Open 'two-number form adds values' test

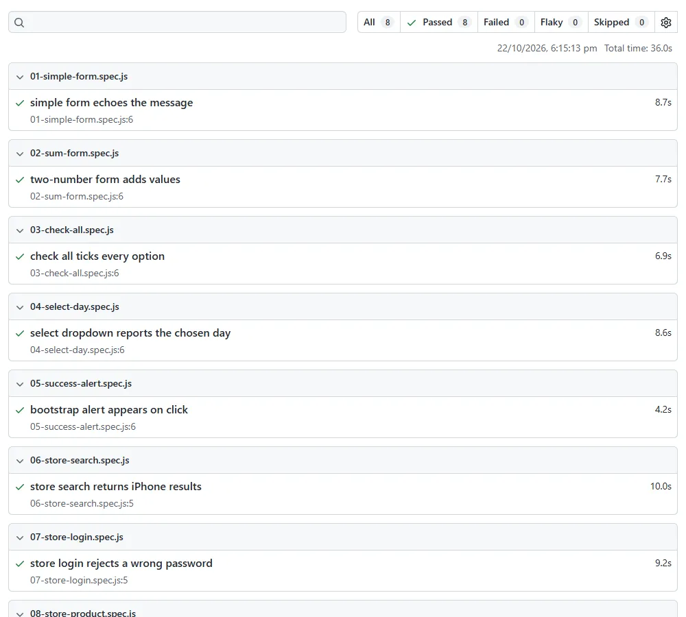pos(105,180)
